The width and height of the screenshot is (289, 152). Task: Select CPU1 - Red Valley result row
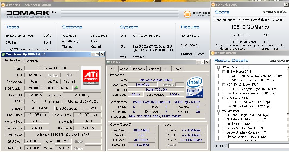coord(251,102)
